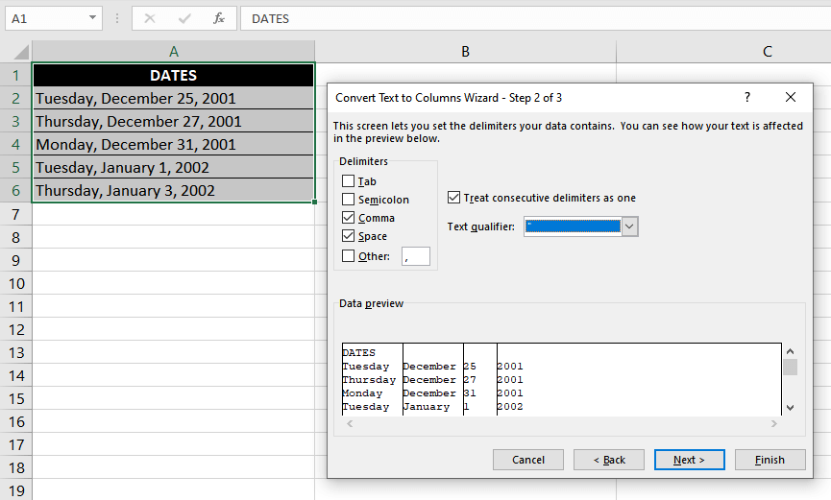Click the Cancel button

click(527, 460)
